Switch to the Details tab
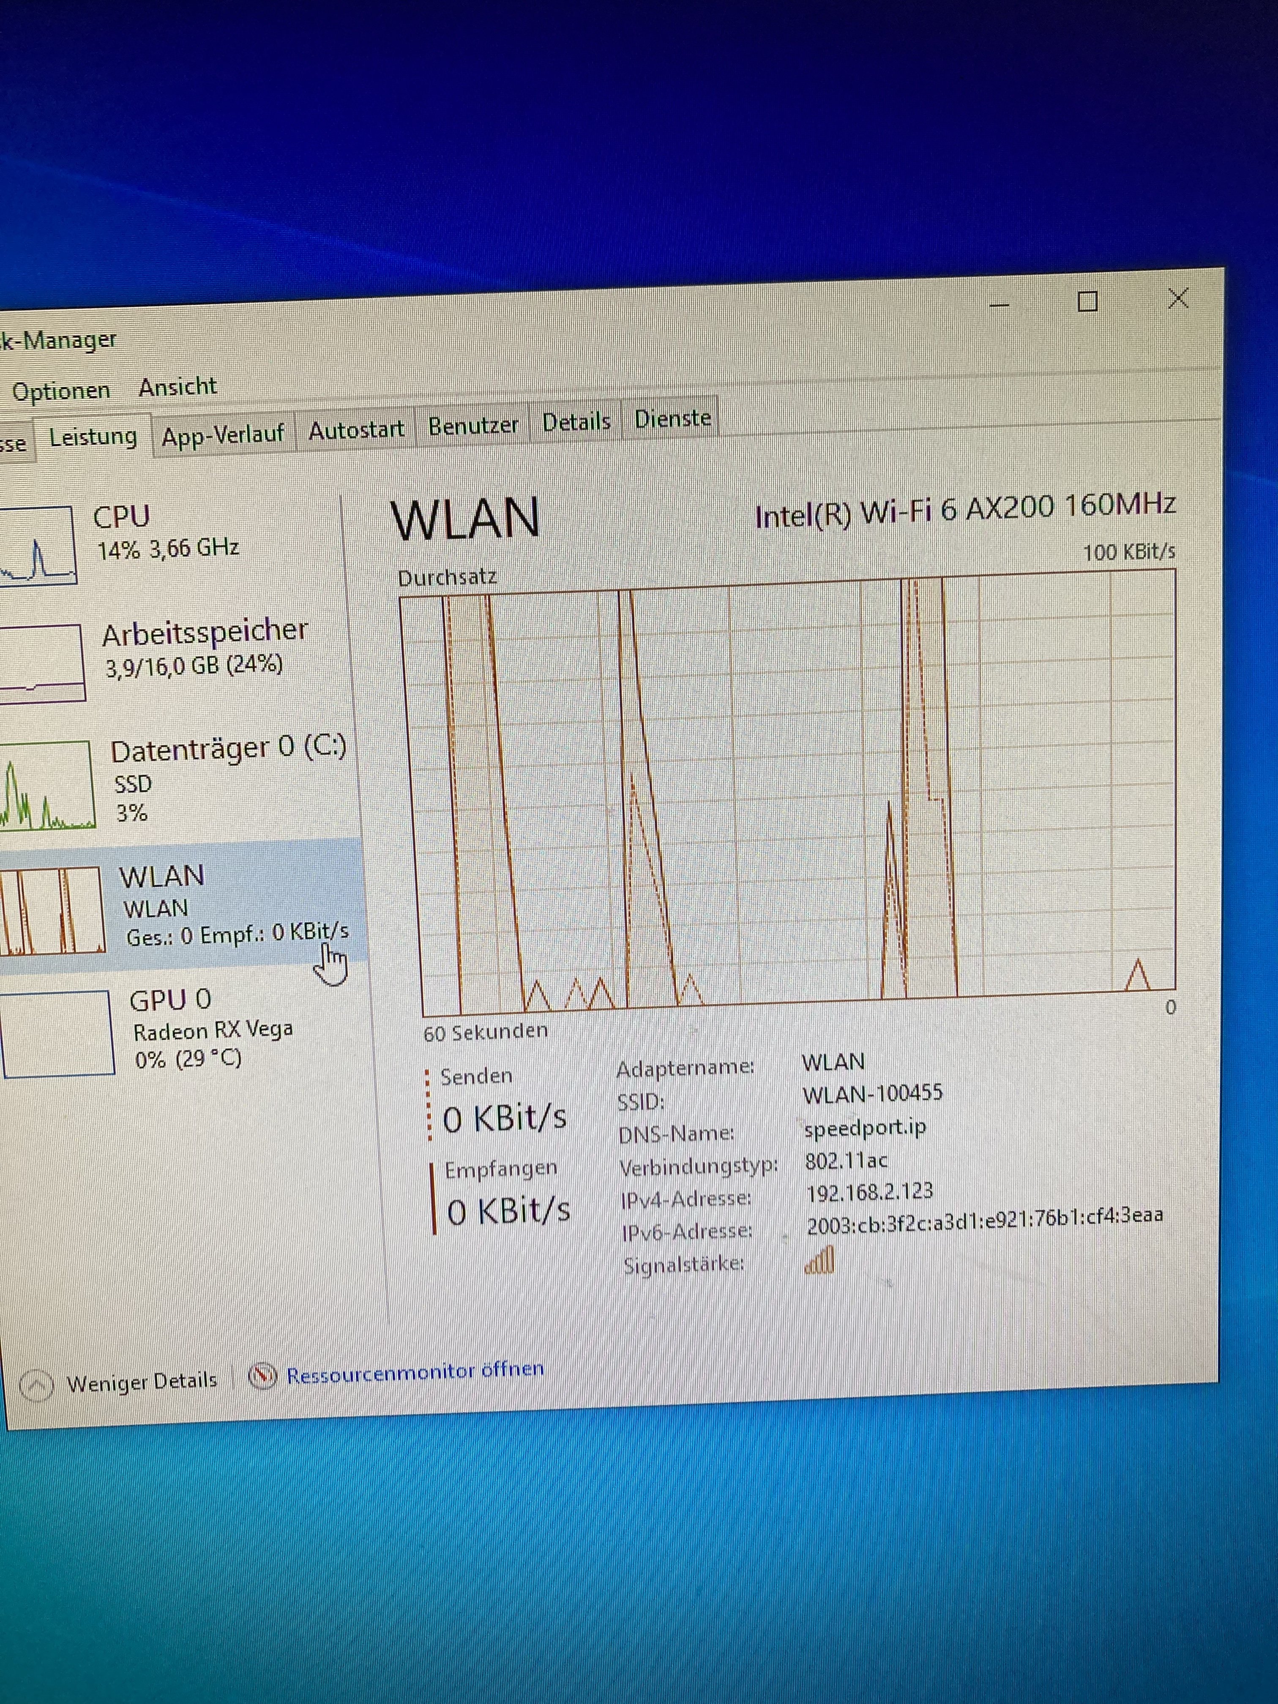The image size is (1278, 1704). [576, 422]
